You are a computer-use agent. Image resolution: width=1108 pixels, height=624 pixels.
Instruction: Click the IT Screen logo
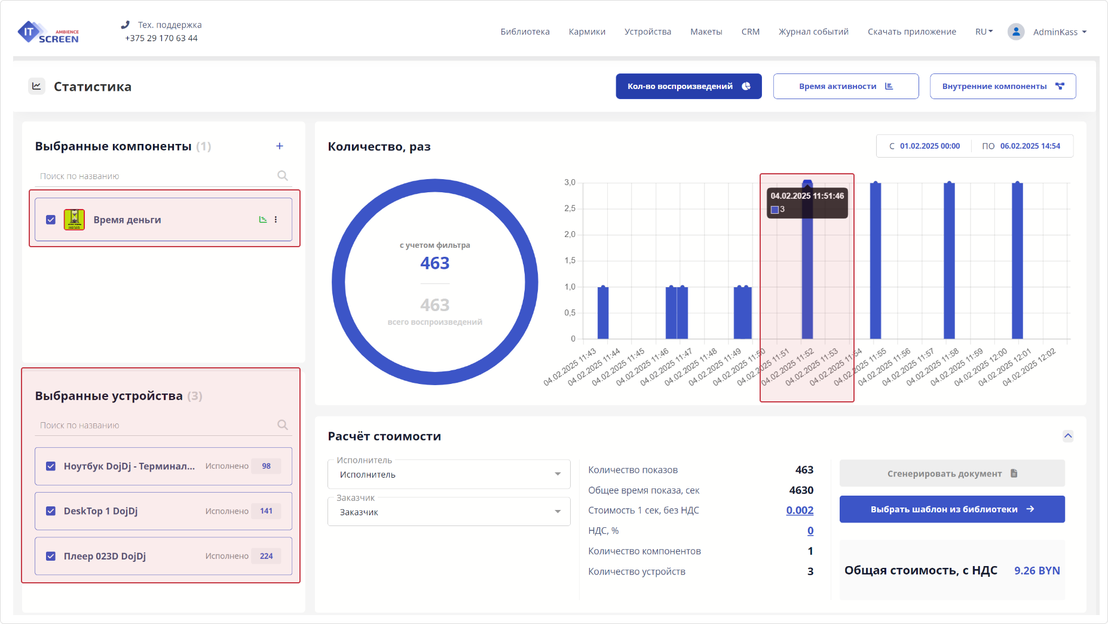(x=48, y=32)
